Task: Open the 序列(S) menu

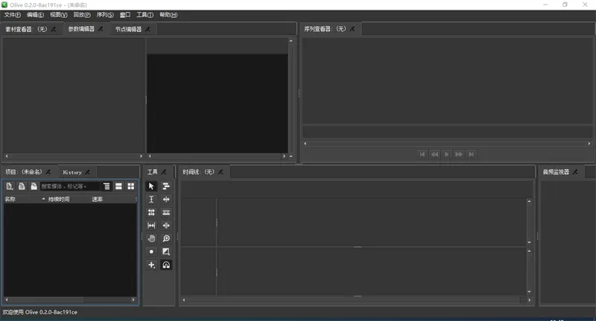Action: click(106, 15)
